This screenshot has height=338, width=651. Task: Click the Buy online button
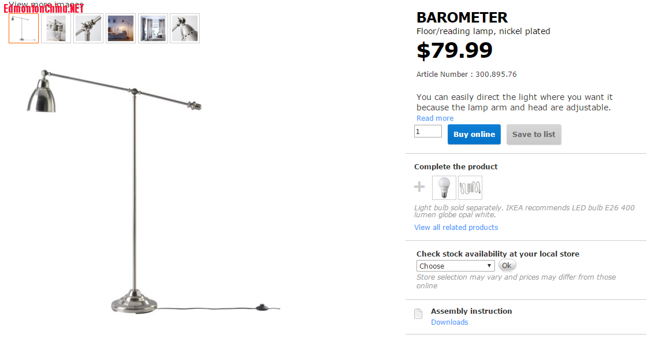click(474, 134)
